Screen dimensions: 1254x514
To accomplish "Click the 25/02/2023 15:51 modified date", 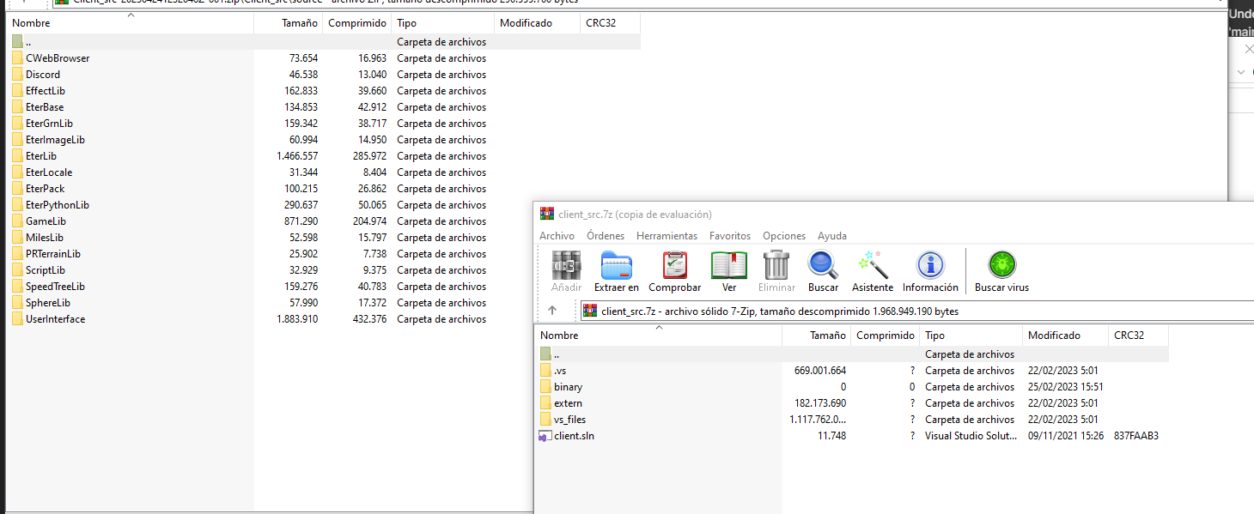I will coord(1065,387).
